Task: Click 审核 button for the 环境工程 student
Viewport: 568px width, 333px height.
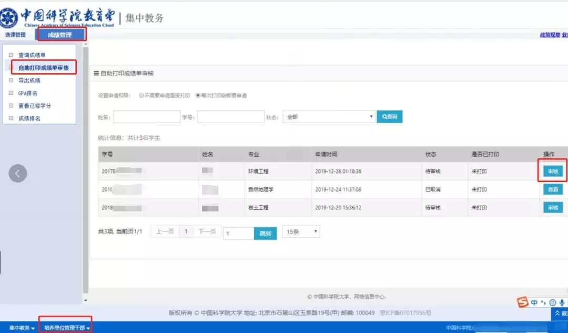Action: pyautogui.click(x=553, y=171)
